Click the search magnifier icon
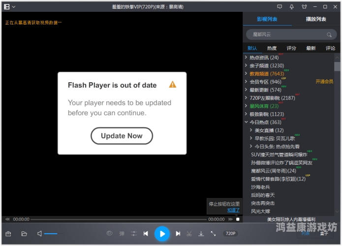The width and height of the screenshot is (342, 246). 329,34
